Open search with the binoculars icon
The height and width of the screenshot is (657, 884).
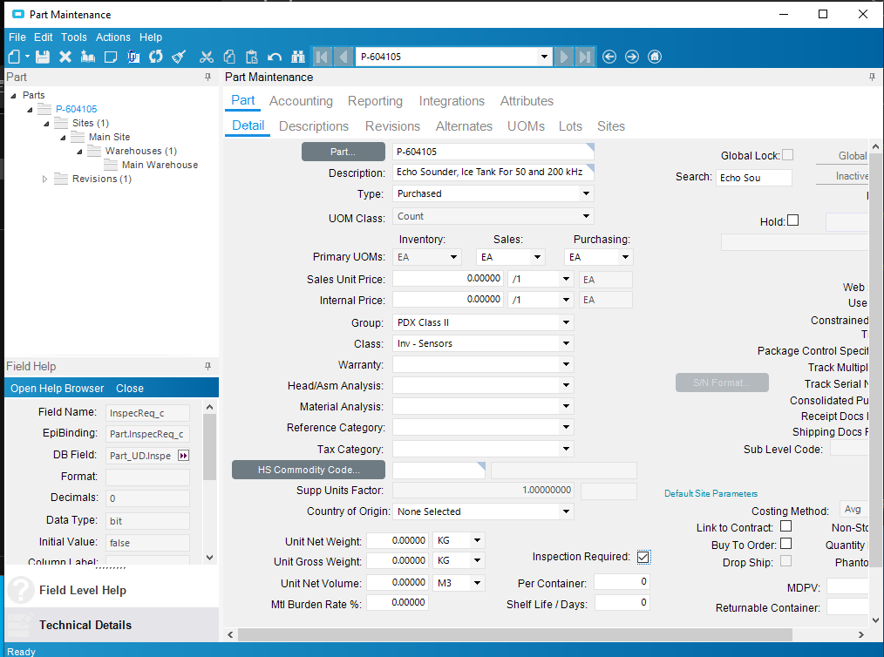coord(297,57)
